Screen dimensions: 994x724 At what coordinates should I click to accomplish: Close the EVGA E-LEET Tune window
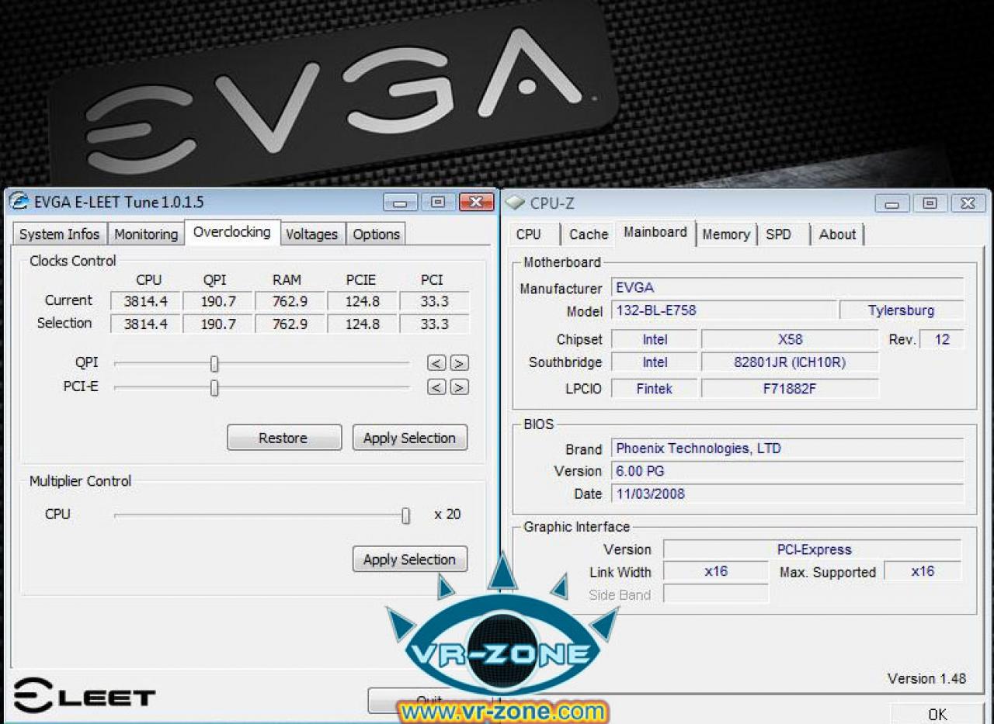pos(476,203)
